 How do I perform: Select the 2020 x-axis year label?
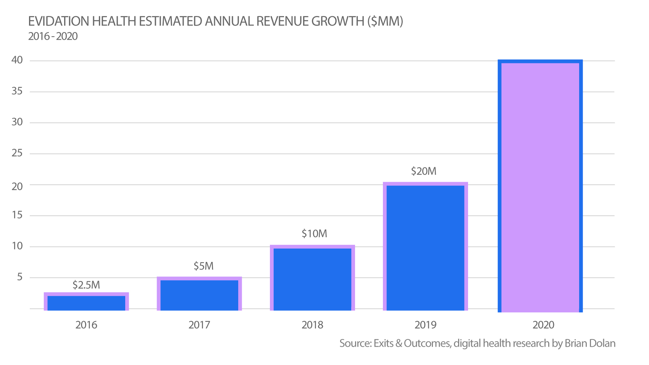click(543, 325)
